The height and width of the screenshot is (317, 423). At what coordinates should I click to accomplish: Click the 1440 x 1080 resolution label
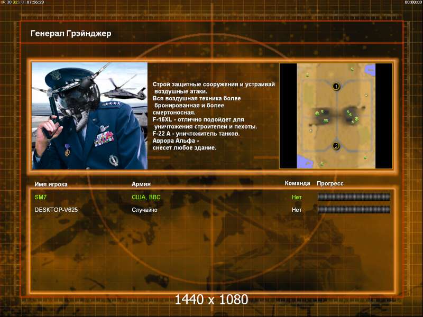pos(212,300)
